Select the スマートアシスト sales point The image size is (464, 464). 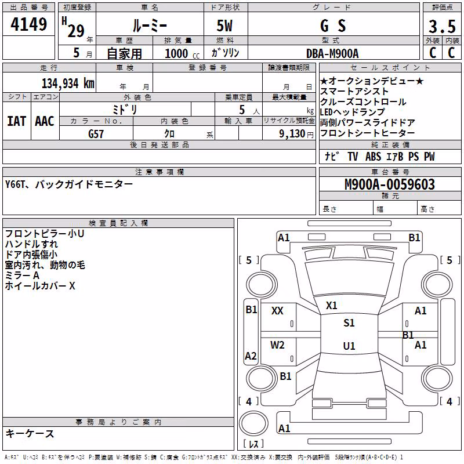click(x=354, y=92)
